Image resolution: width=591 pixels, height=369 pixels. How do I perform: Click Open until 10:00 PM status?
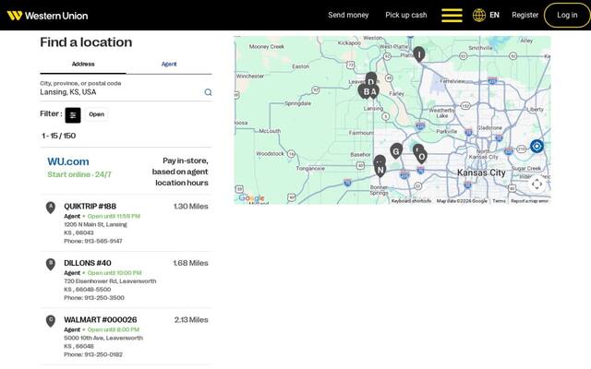[115, 273]
